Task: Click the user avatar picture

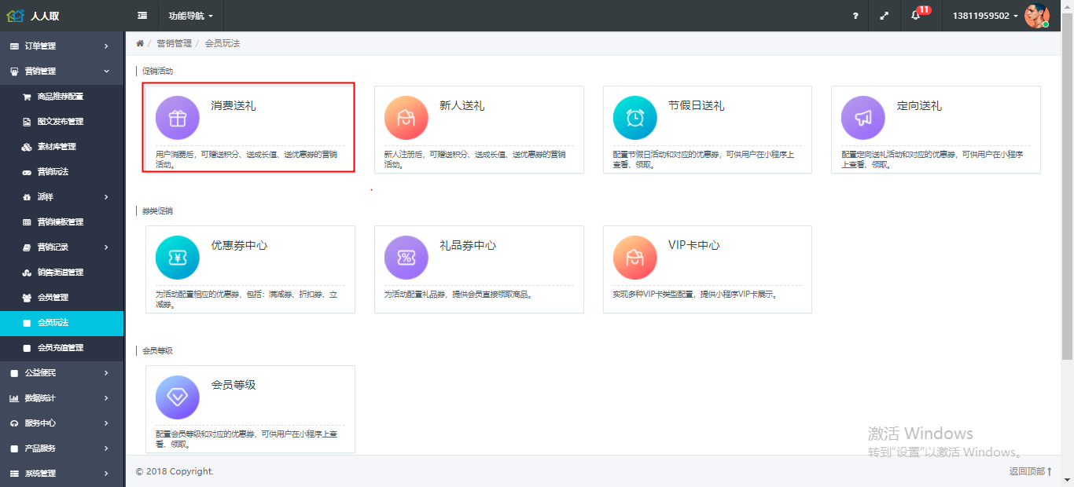Action: point(1037,16)
